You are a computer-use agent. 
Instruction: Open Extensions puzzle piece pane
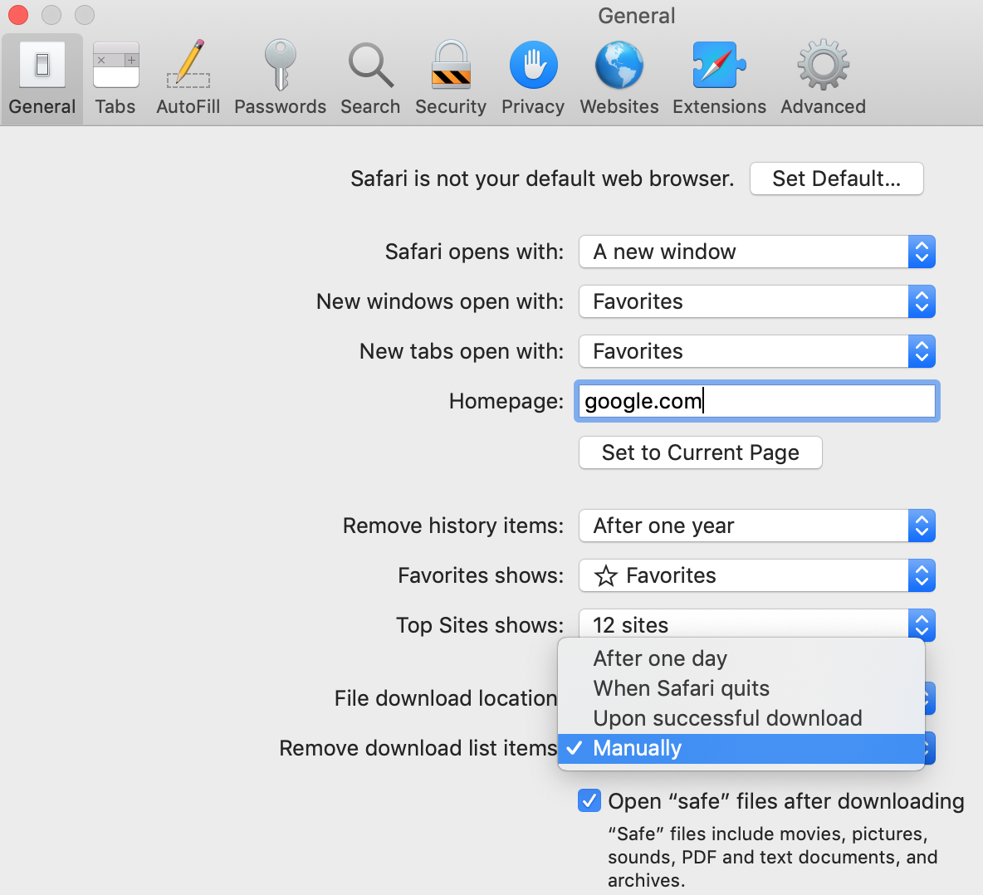pos(719,78)
